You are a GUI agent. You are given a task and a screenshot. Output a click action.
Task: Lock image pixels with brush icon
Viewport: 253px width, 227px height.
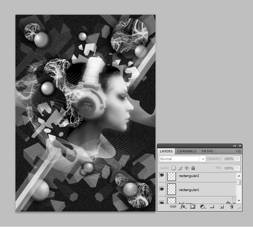tap(180, 168)
